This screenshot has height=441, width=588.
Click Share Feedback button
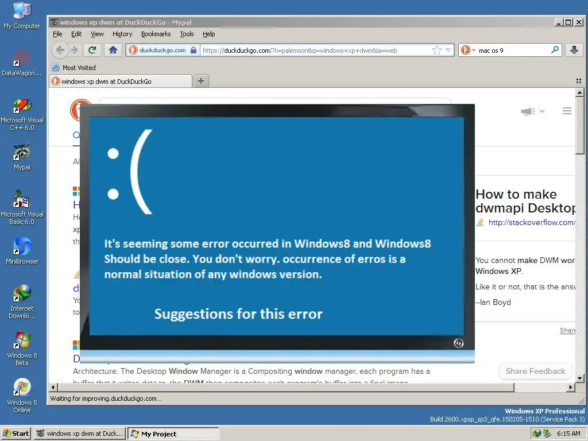point(535,371)
